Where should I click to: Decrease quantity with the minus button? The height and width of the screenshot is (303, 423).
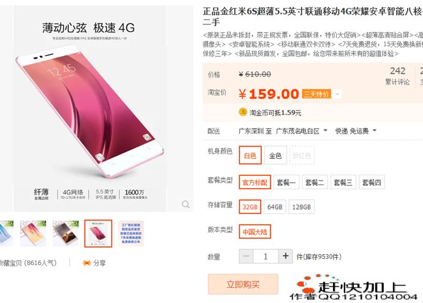246,256
